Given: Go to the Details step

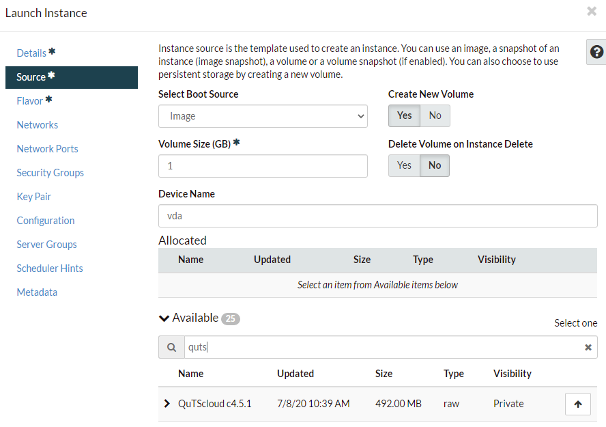Looking at the screenshot, I should (x=31, y=53).
